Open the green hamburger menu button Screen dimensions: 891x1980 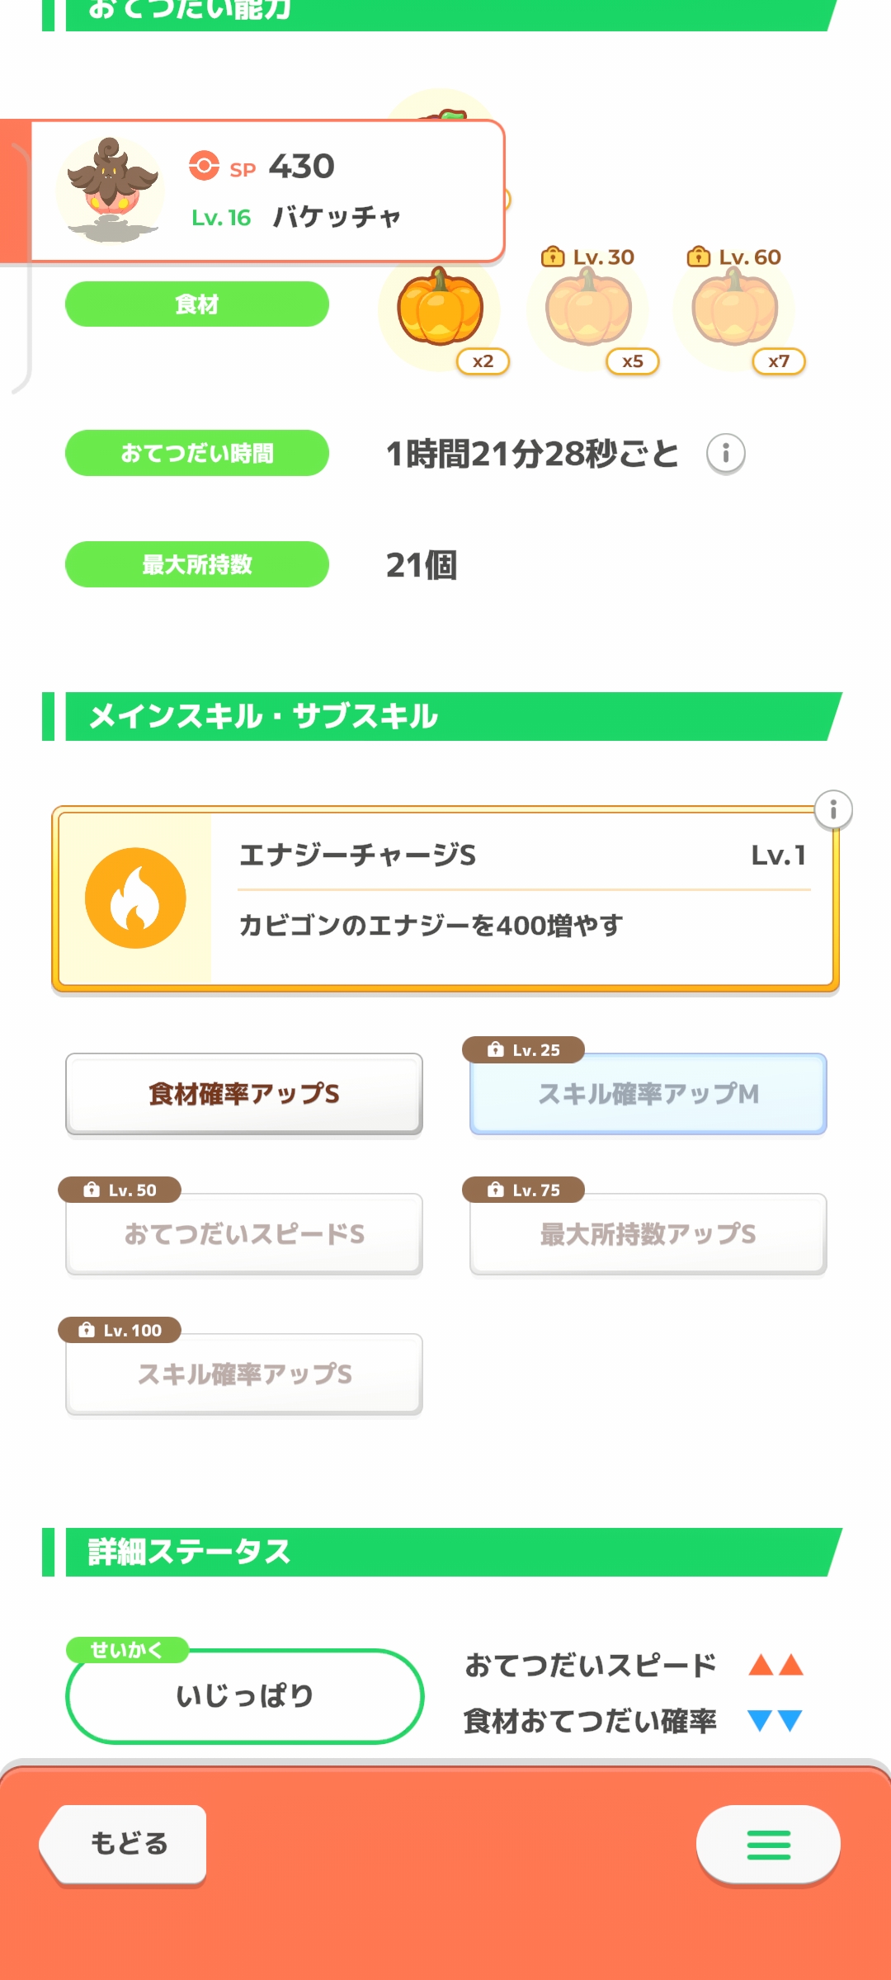(x=768, y=1845)
